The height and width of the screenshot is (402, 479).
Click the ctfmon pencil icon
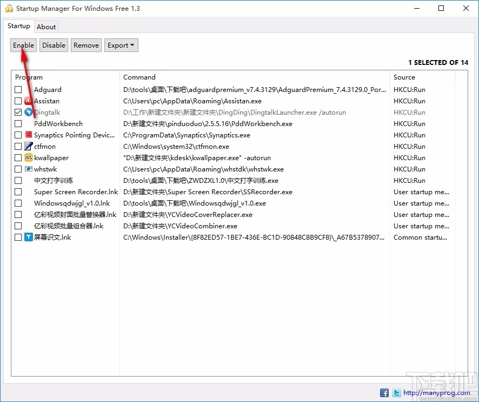pos(28,146)
